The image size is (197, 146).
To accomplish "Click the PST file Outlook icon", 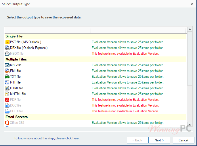I will pos(7,42).
